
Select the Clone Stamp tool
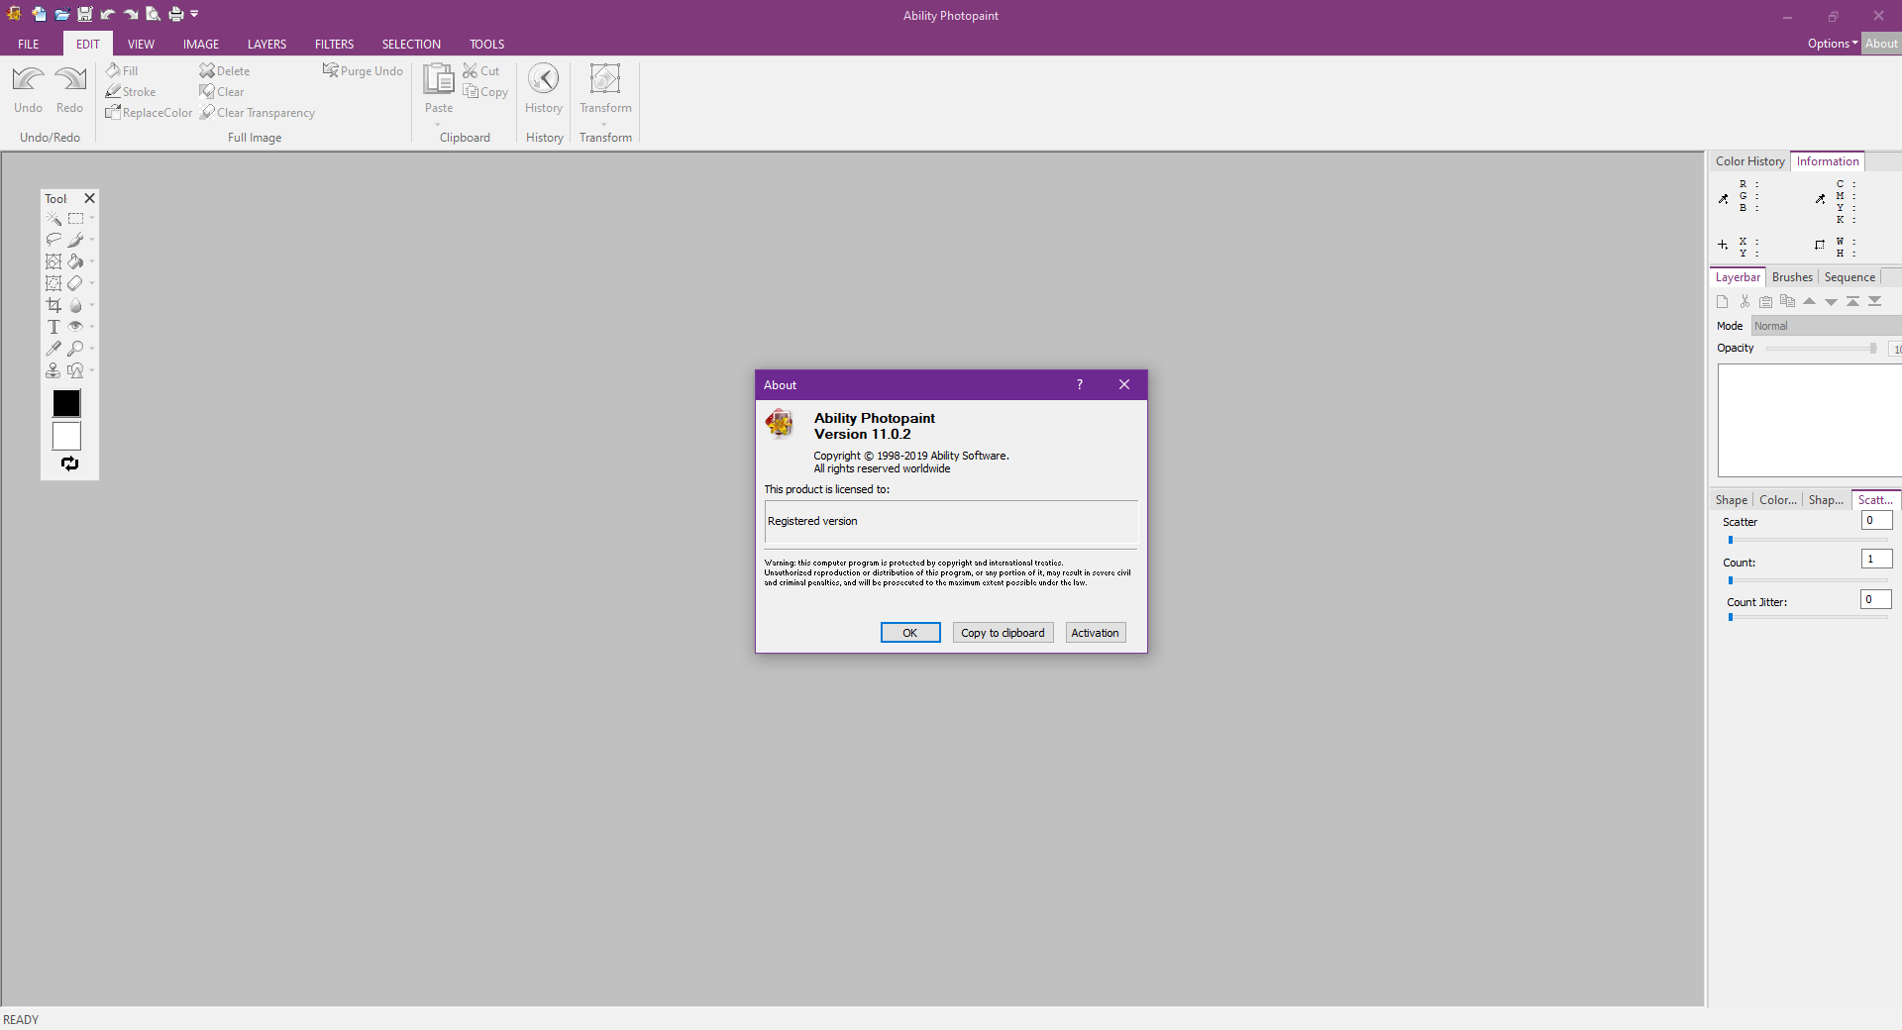pyautogui.click(x=53, y=371)
